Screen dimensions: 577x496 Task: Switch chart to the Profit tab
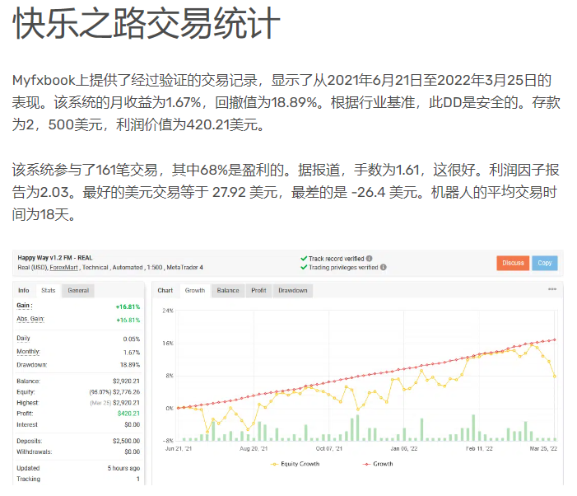pyautogui.click(x=258, y=291)
